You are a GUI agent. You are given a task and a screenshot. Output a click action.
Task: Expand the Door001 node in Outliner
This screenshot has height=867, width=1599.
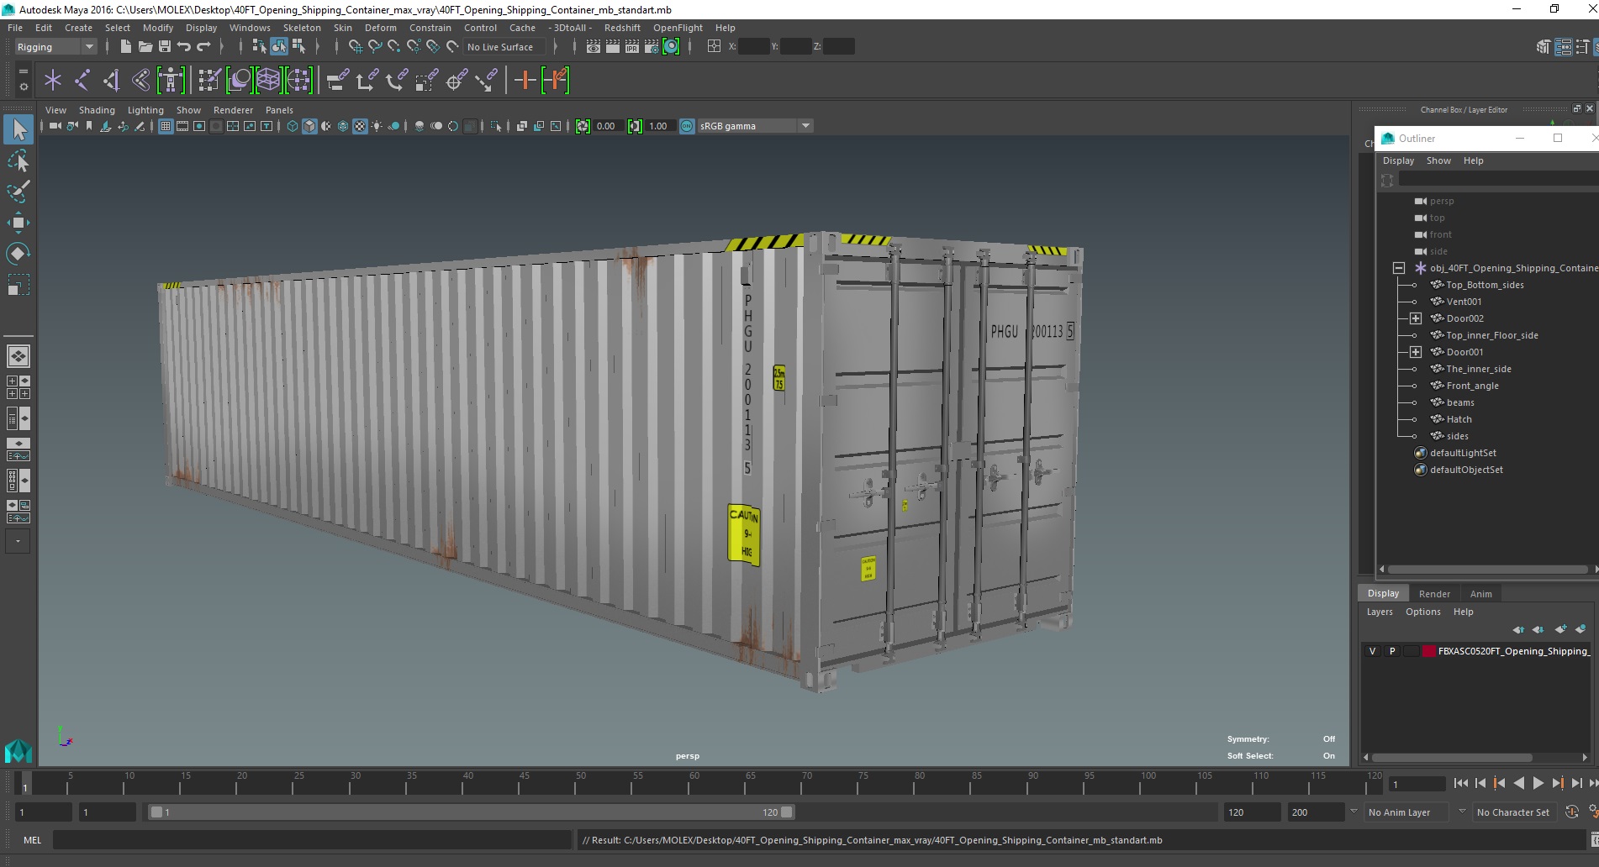tap(1416, 352)
